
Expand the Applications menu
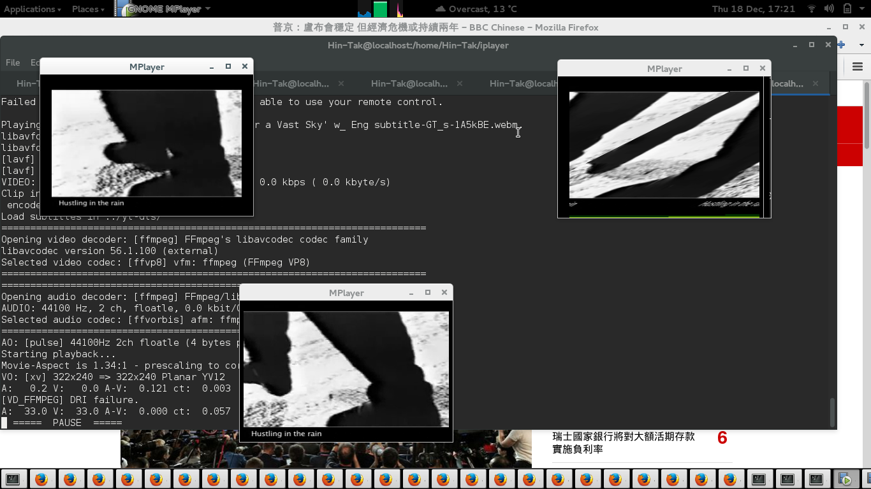pyautogui.click(x=33, y=9)
